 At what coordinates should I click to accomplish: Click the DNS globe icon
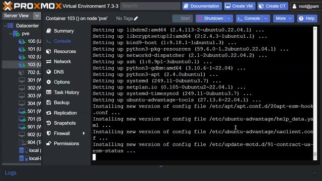(49, 72)
